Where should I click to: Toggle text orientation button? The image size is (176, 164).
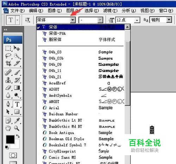tap(28, 20)
